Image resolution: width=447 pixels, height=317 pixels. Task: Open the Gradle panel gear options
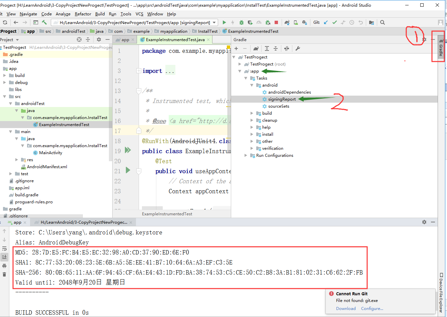[x=424, y=39]
